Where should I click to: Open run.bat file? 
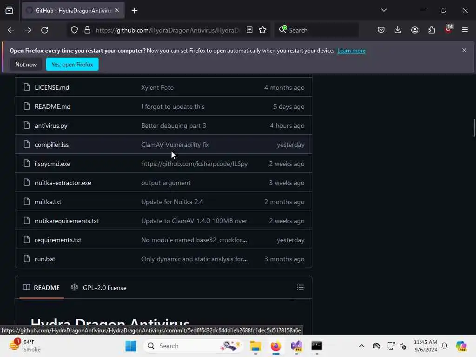[x=45, y=259]
